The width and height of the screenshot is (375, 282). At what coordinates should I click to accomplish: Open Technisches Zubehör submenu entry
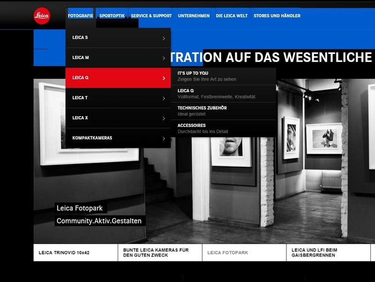point(202,111)
